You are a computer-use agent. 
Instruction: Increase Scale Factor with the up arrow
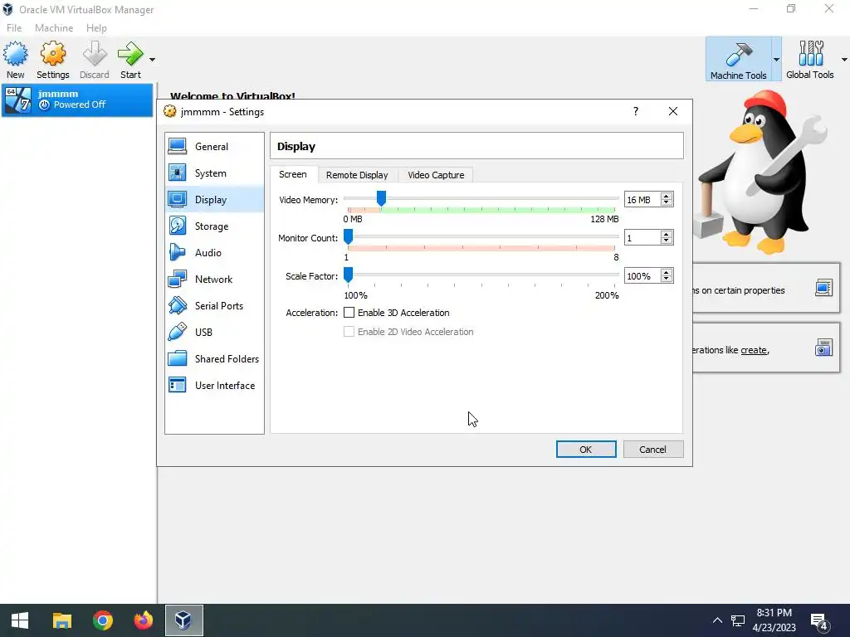pos(667,272)
